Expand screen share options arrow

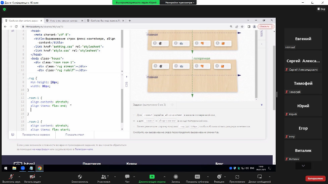pyautogui.click(x=164, y=177)
